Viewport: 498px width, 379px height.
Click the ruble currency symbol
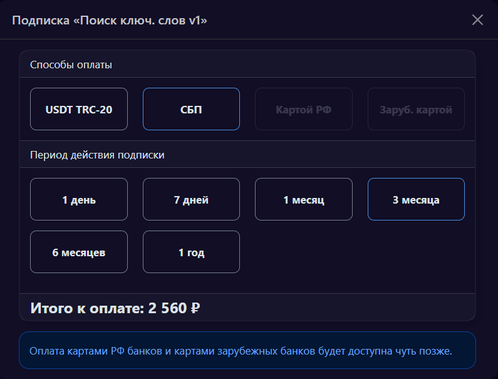195,308
